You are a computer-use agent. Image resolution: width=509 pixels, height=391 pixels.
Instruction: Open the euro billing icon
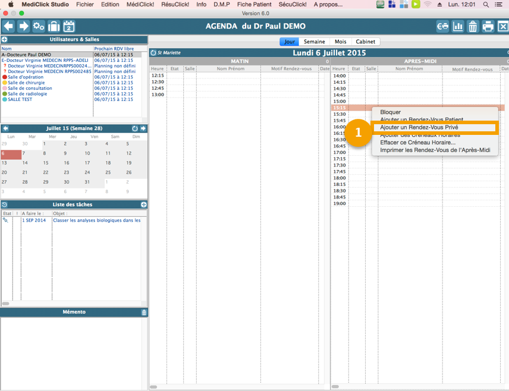click(443, 26)
